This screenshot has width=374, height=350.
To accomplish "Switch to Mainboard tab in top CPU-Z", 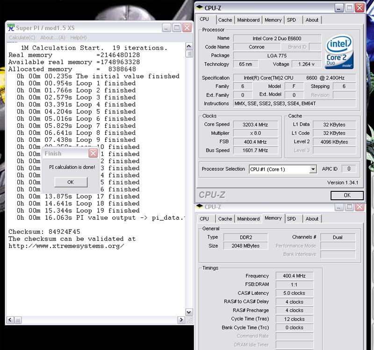I will click(x=248, y=20).
